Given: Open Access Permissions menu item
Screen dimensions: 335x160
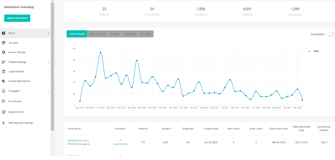Looking at the screenshot, I should click(x=19, y=81).
